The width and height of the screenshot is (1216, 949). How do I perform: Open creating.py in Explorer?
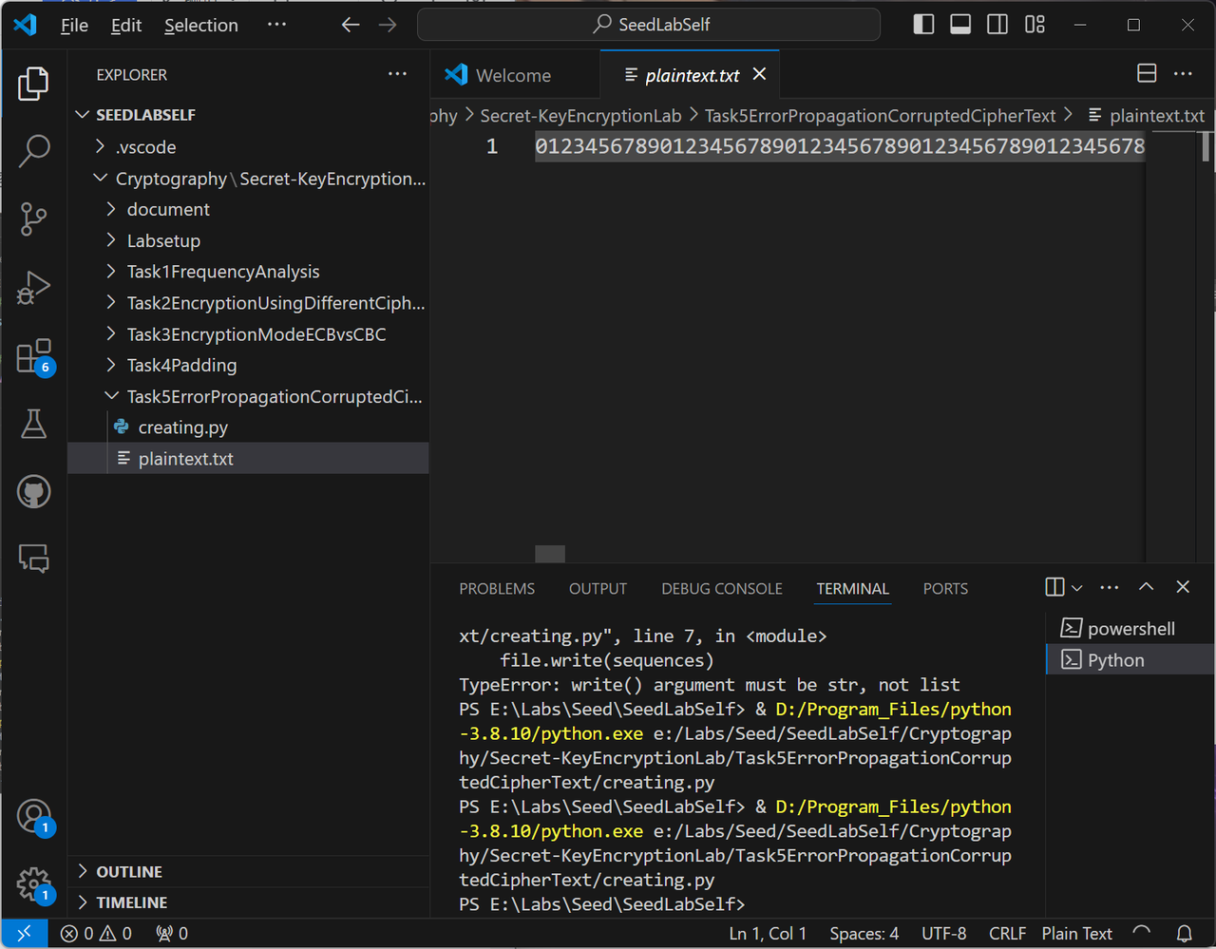[x=182, y=427]
